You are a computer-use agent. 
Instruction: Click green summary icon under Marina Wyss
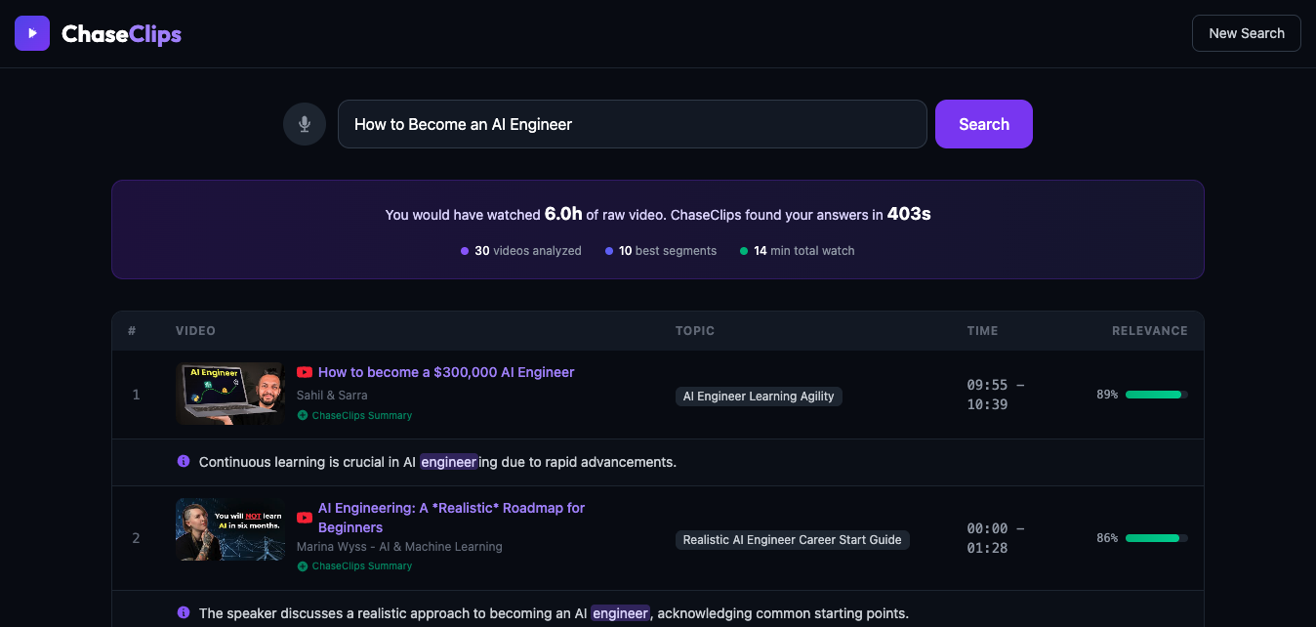(x=303, y=565)
